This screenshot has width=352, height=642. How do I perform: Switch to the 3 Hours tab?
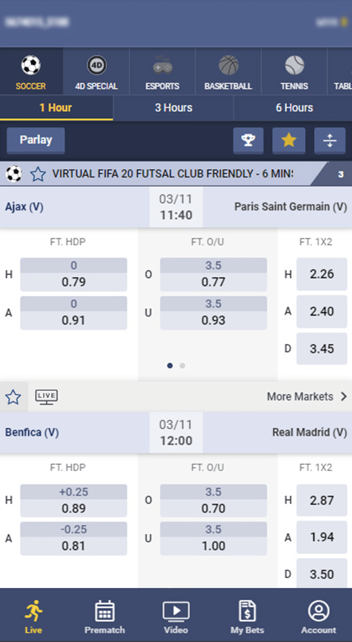[173, 108]
